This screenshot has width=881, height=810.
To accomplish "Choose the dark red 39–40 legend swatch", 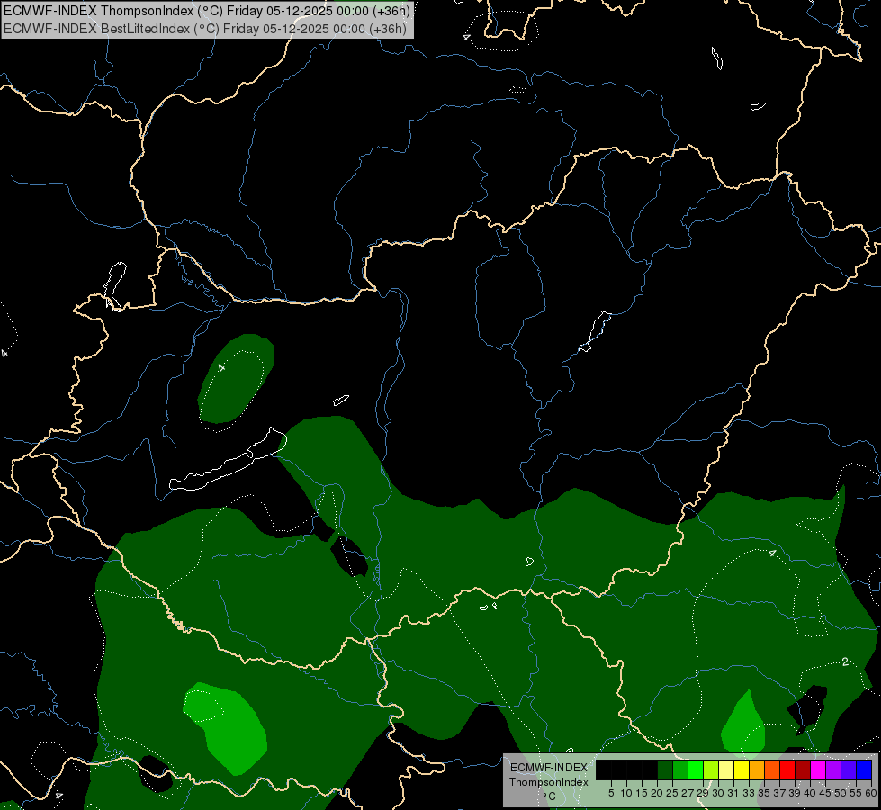I will tap(803, 769).
